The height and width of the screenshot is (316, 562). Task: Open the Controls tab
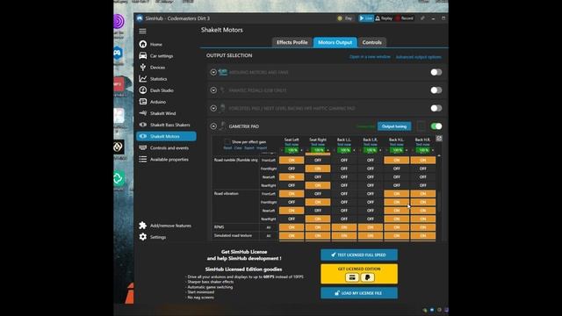point(372,42)
